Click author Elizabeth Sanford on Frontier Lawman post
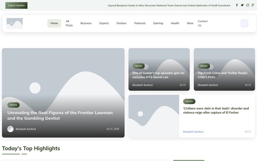This screenshot has height=161, width=257. [x=26, y=129]
